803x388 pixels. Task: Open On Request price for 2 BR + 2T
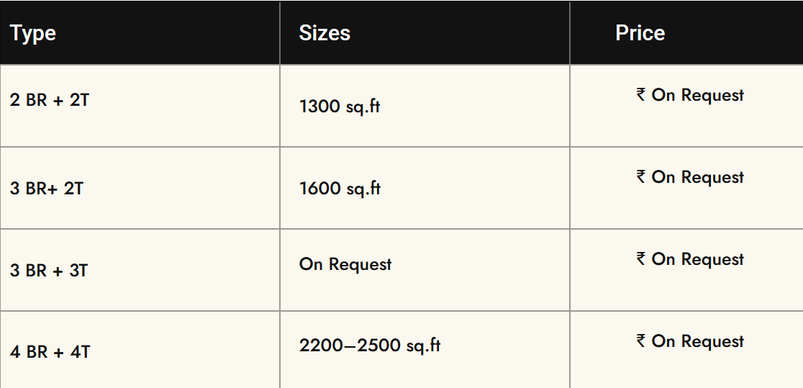[697, 95]
